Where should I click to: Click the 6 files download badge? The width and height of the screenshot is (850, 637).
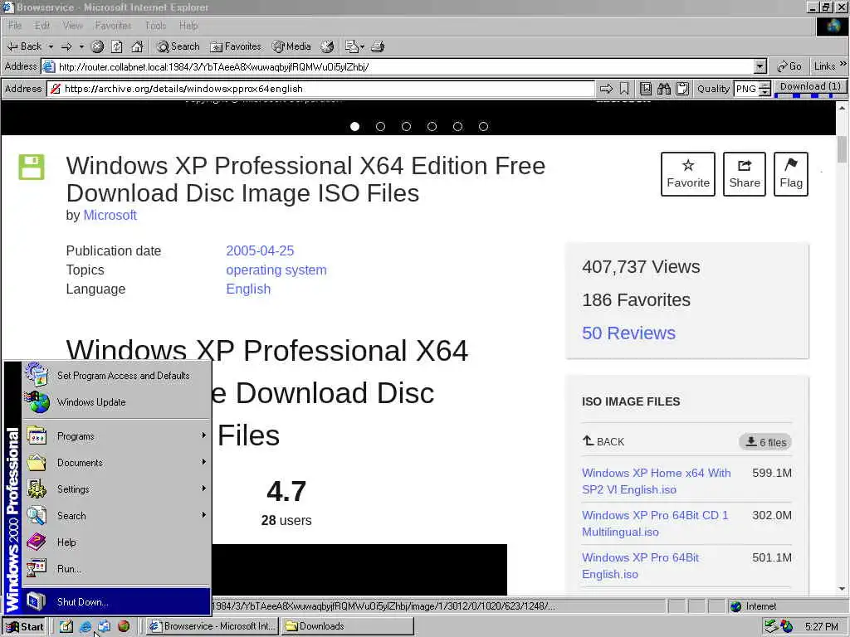pos(765,442)
